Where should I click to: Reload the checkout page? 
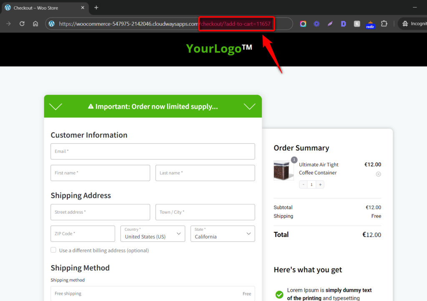[22, 24]
